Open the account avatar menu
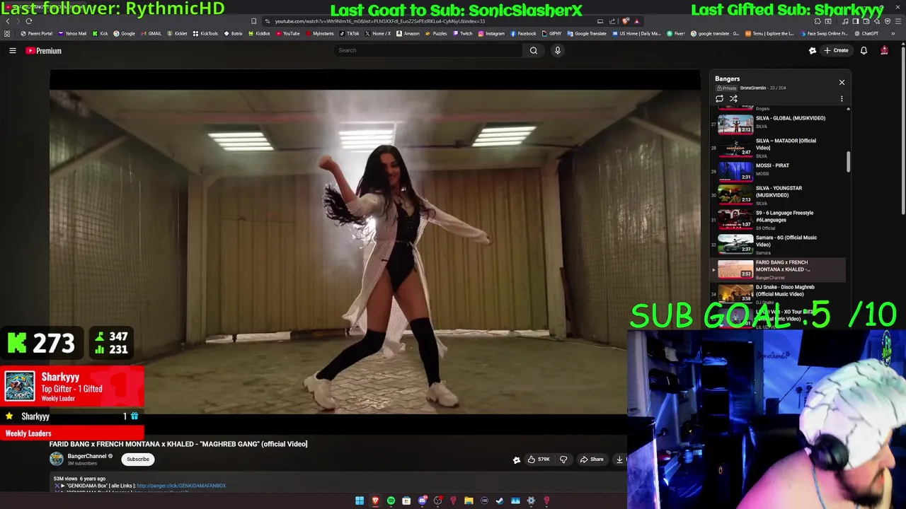Image resolution: width=906 pixels, height=509 pixels. [884, 50]
